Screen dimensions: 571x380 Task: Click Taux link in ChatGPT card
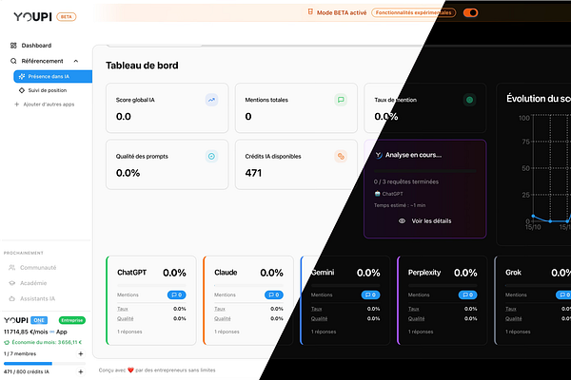123,309
